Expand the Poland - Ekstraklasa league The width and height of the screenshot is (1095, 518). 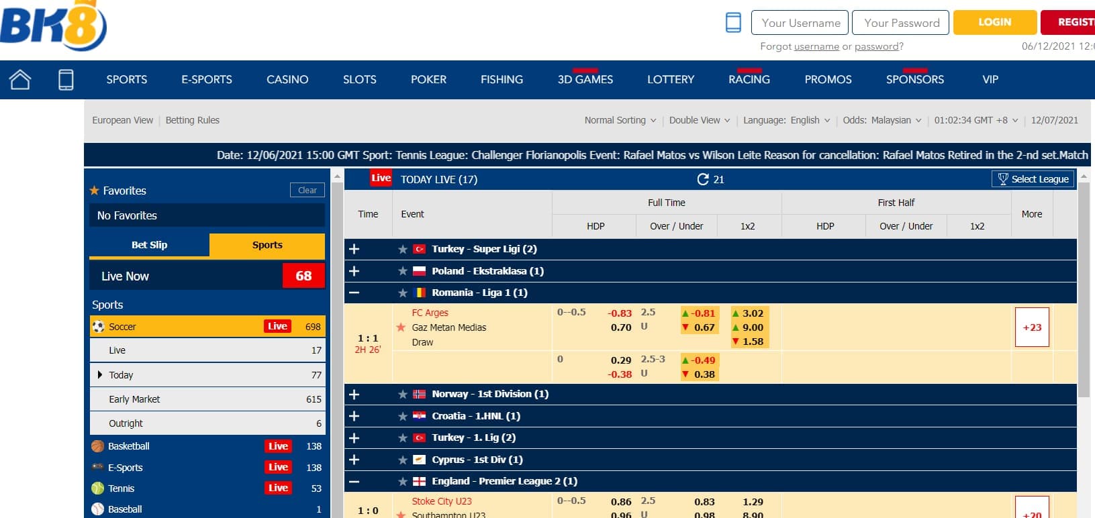354,271
